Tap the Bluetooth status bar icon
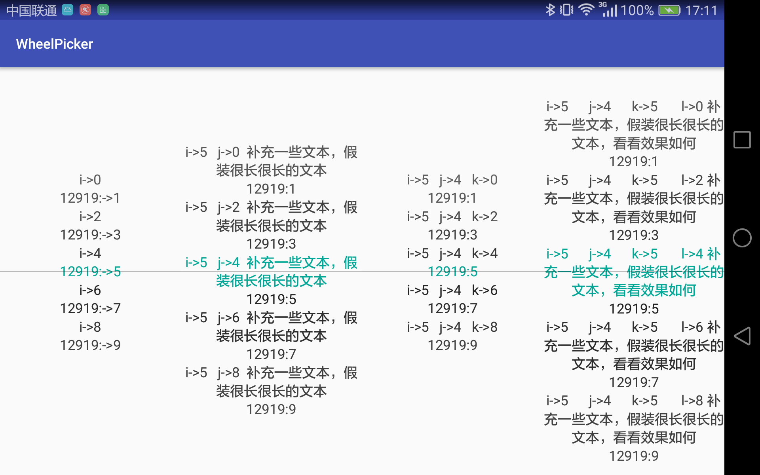Viewport: 760px width, 475px height. (550, 10)
